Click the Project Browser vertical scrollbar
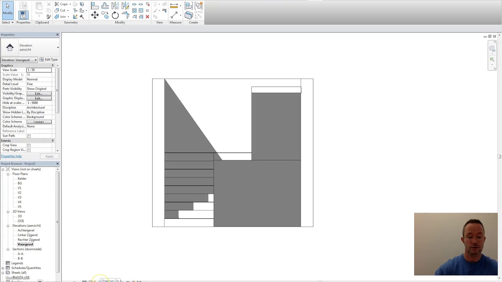 (58, 222)
